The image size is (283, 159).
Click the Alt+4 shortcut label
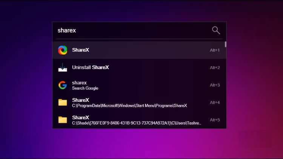pos(215,102)
